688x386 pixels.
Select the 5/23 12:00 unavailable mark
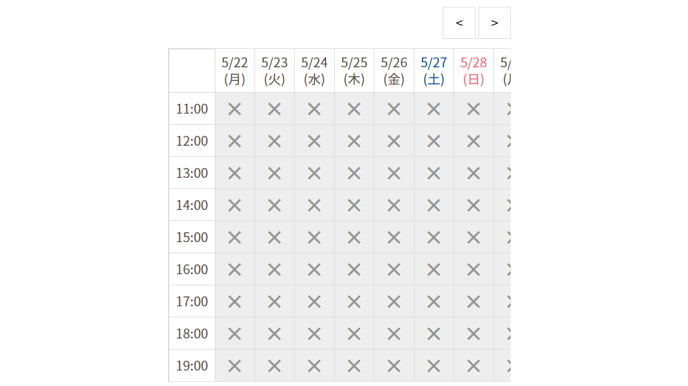(x=274, y=141)
